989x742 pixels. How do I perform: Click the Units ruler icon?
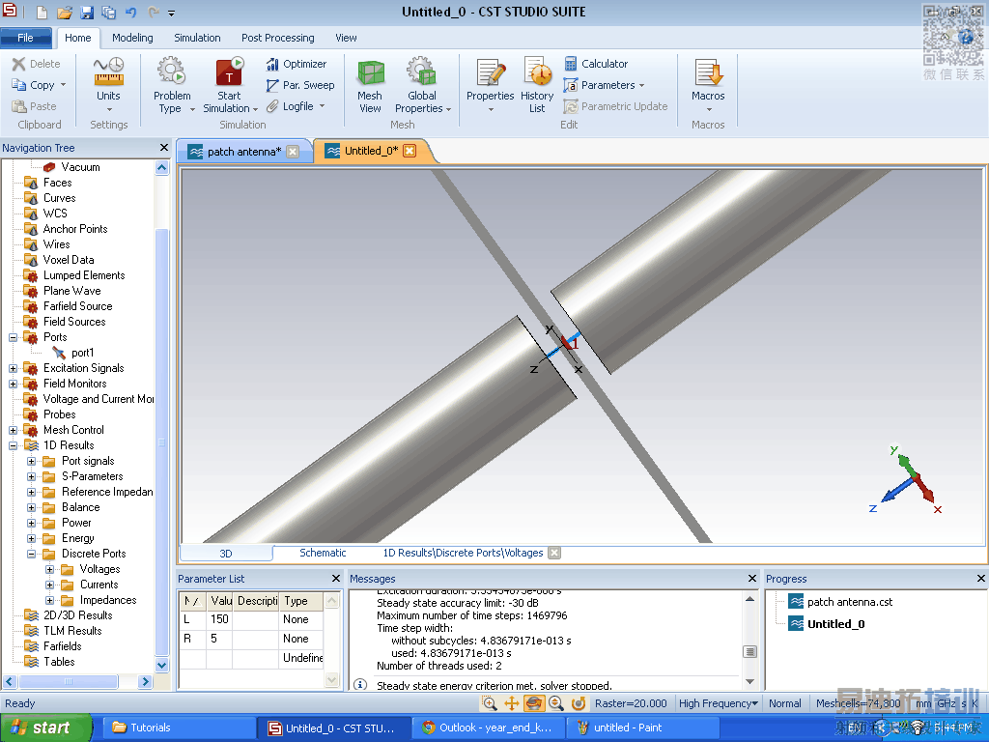click(108, 71)
